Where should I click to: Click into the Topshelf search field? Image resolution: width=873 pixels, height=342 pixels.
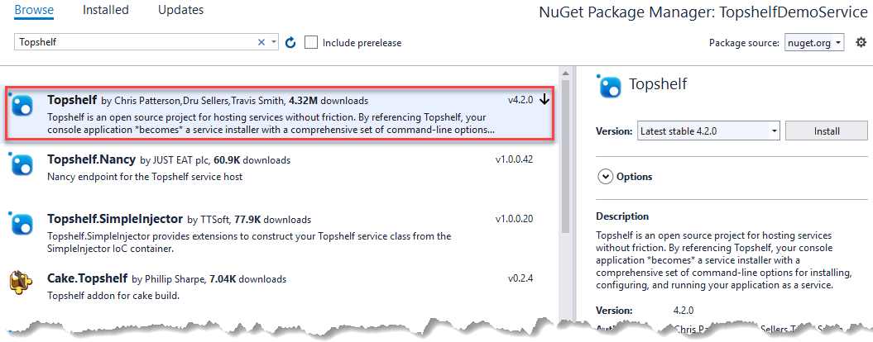(x=137, y=42)
